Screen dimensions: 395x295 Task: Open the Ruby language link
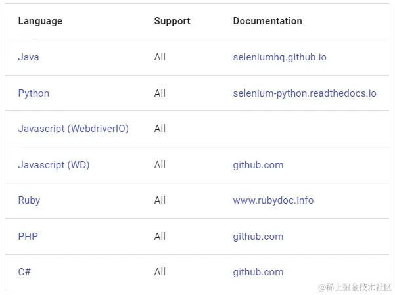tap(29, 200)
